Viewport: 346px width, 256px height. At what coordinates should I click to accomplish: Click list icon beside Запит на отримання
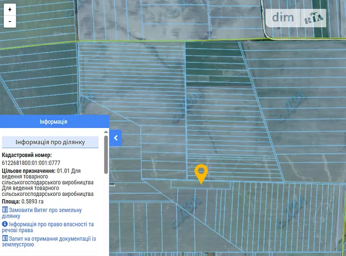point(5,238)
